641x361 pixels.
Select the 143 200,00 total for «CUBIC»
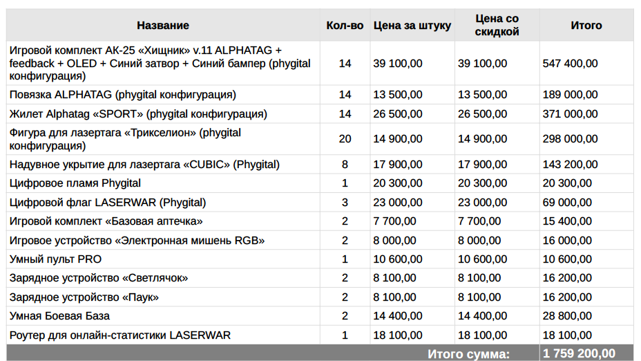(571, 165)
